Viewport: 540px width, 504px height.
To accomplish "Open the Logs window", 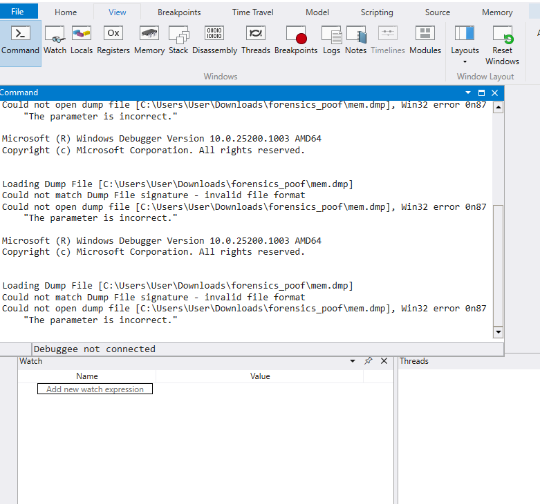I will pyautogui.click(x=331, y=41).
